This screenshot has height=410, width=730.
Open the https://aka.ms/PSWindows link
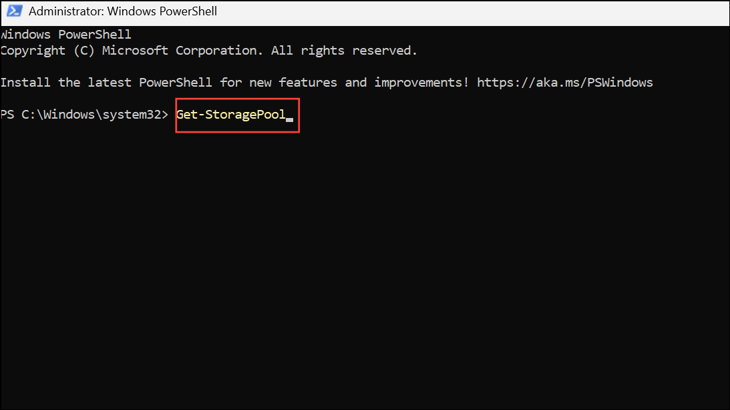point(565,83)
